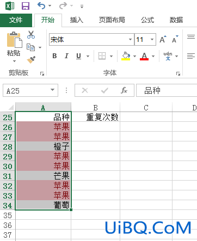Undo the last action
The width and height of the screenshot is (197, 241).
(41, 5)
